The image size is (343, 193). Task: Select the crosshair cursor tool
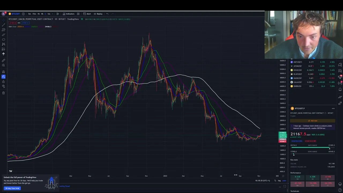3,20
